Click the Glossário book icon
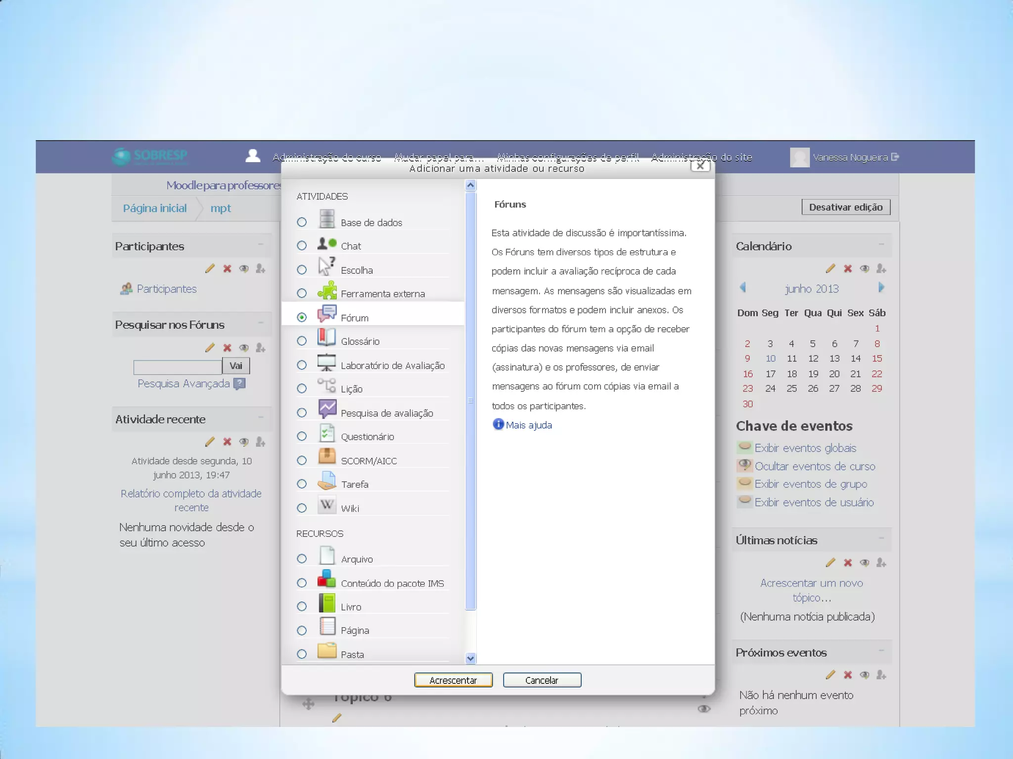The width and height of the screenshot is (1013, 759). tap(326, 337)
